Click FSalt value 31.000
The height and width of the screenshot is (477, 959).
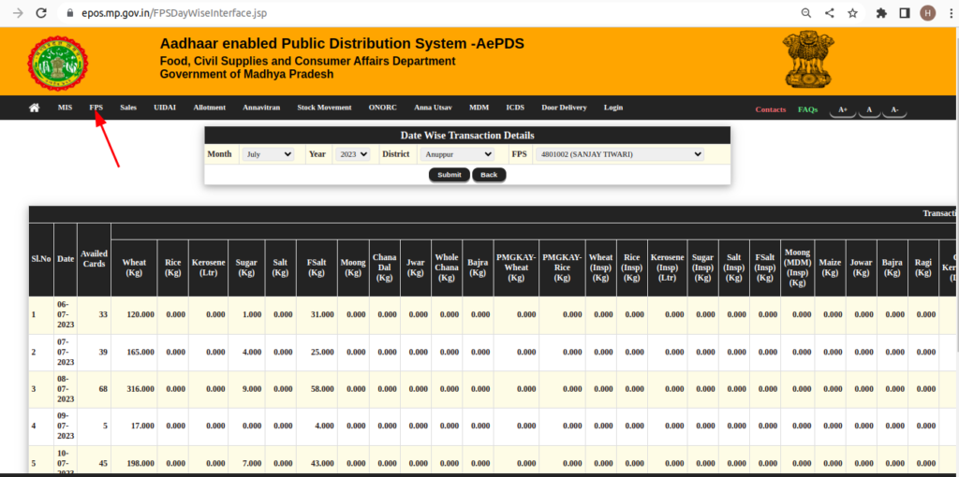pyautogui.click(x=322, y=314)
